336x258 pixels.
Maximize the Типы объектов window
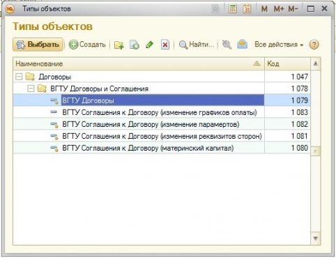(311, 9)
